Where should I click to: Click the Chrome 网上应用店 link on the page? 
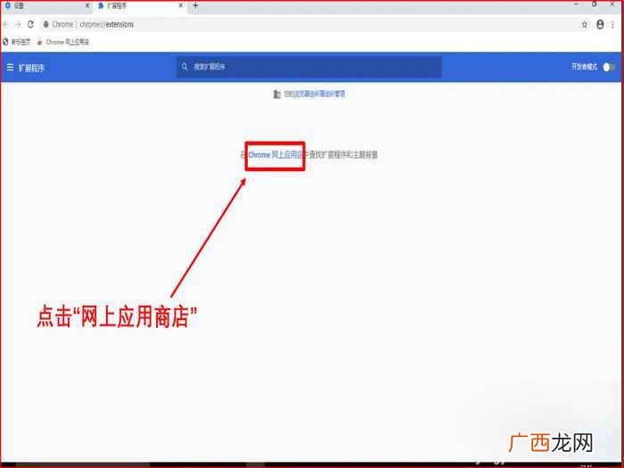[275, 155]
